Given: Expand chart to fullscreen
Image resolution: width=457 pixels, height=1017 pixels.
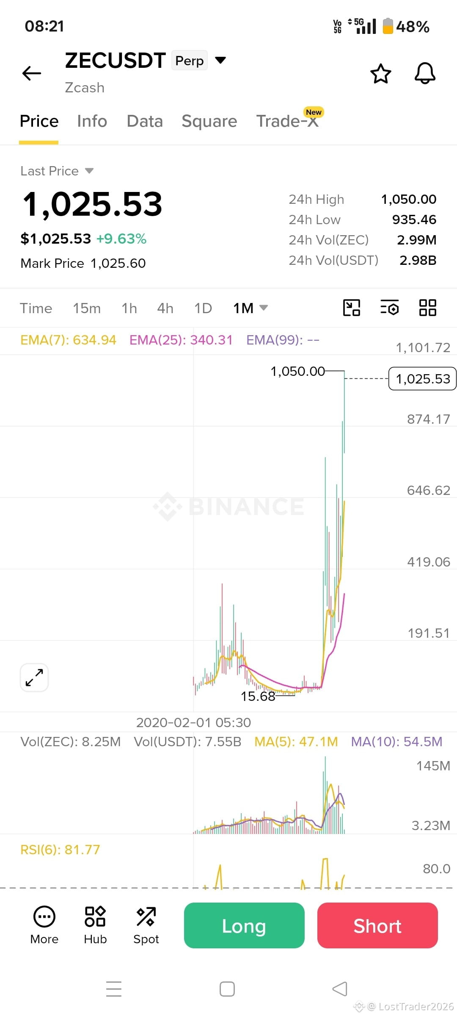Looking at the screenshot, I should (x=34, y=678).
